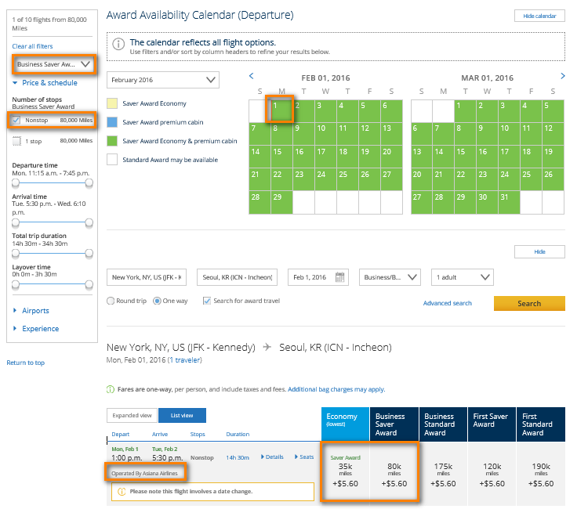
Task: Select the Round trip radio button
Action: pyautogui.click(x=111, y=301)
